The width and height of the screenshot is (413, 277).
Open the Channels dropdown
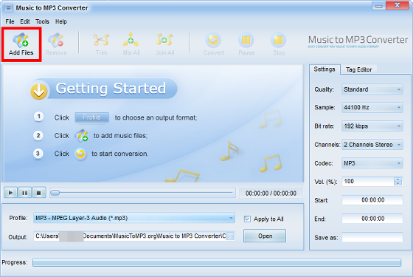[x=372, y=145]
